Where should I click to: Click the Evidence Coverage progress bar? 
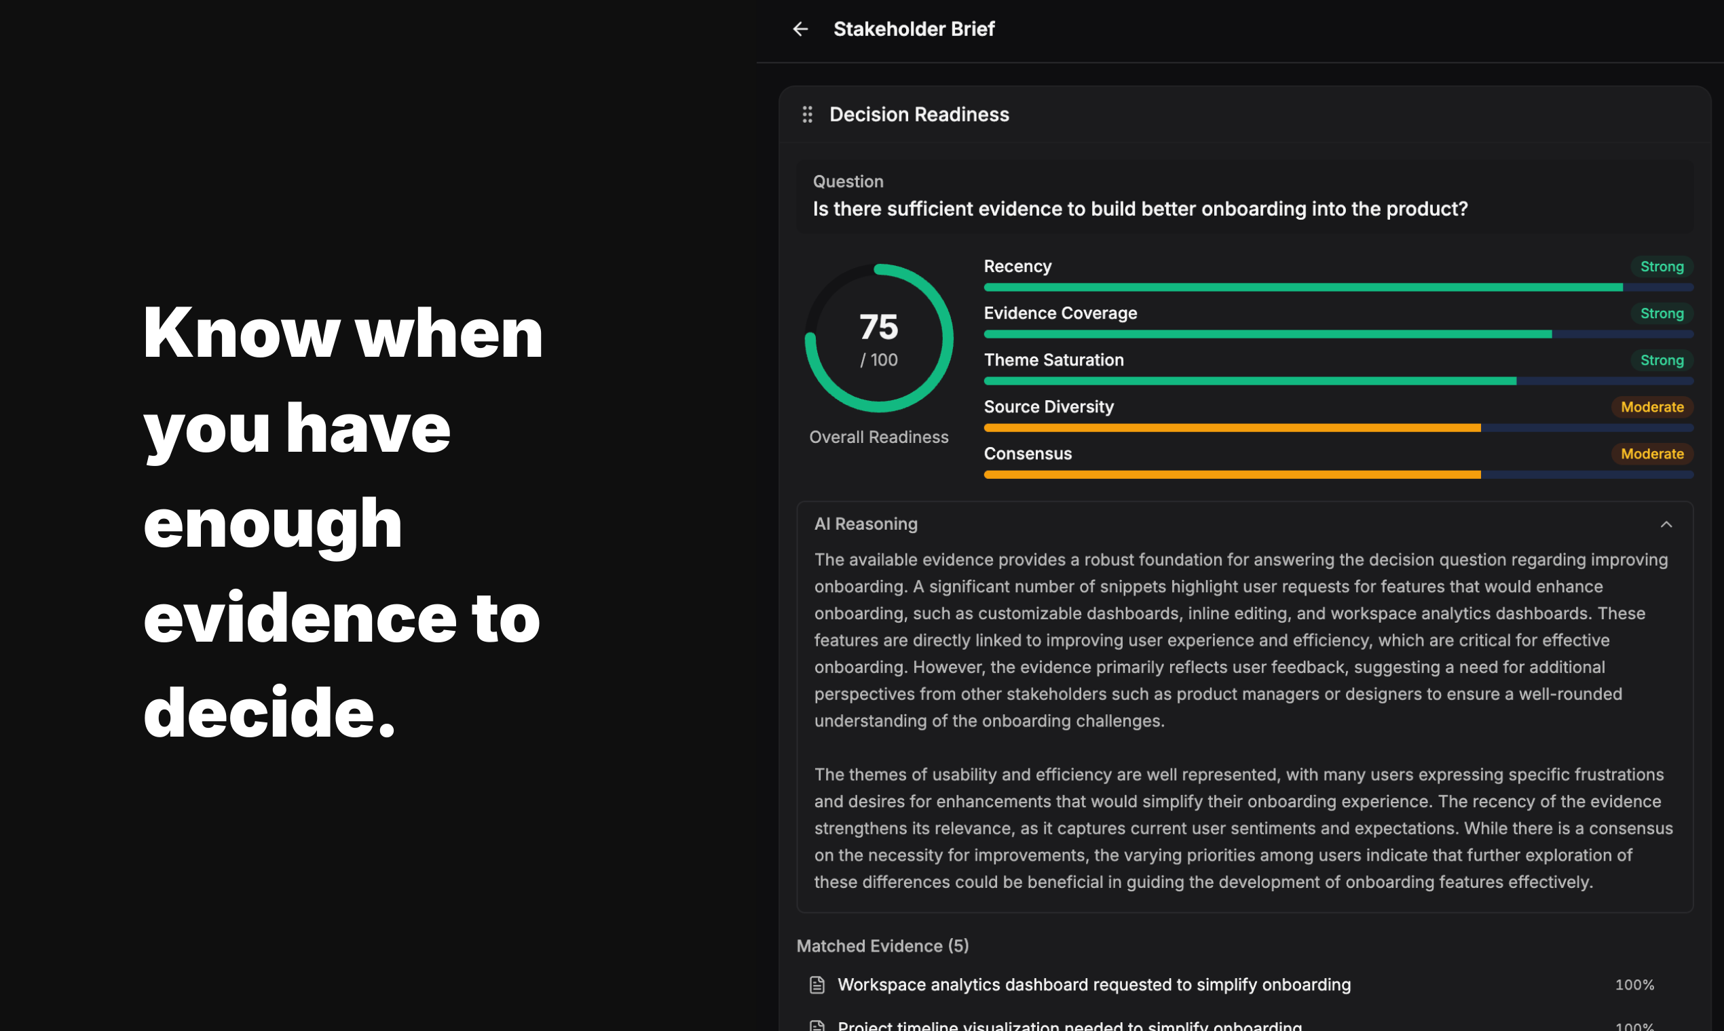tap(1338, 334)
